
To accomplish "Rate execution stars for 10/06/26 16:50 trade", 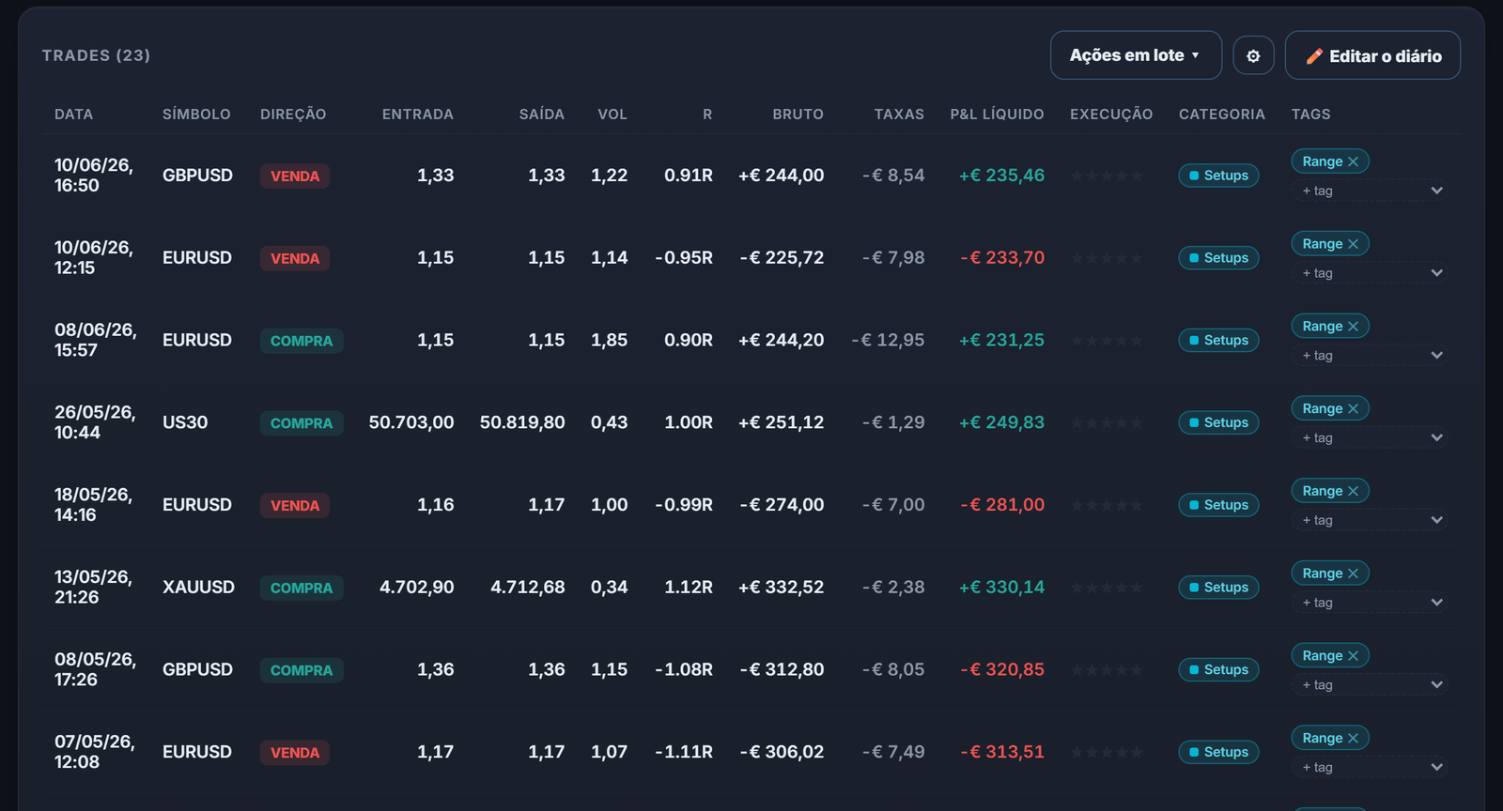I will (x=1107, y=176).
